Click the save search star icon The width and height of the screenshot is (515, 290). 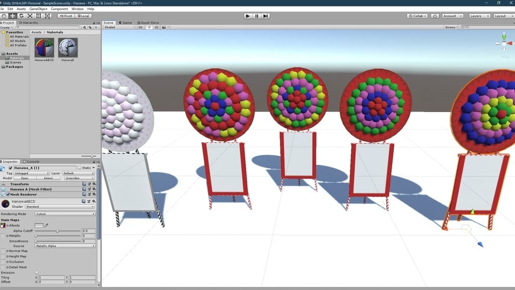[96, 28]
